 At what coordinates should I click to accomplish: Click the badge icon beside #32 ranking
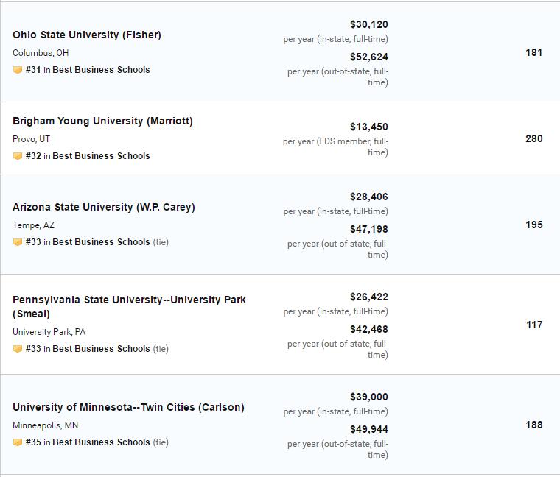[18, 156]
